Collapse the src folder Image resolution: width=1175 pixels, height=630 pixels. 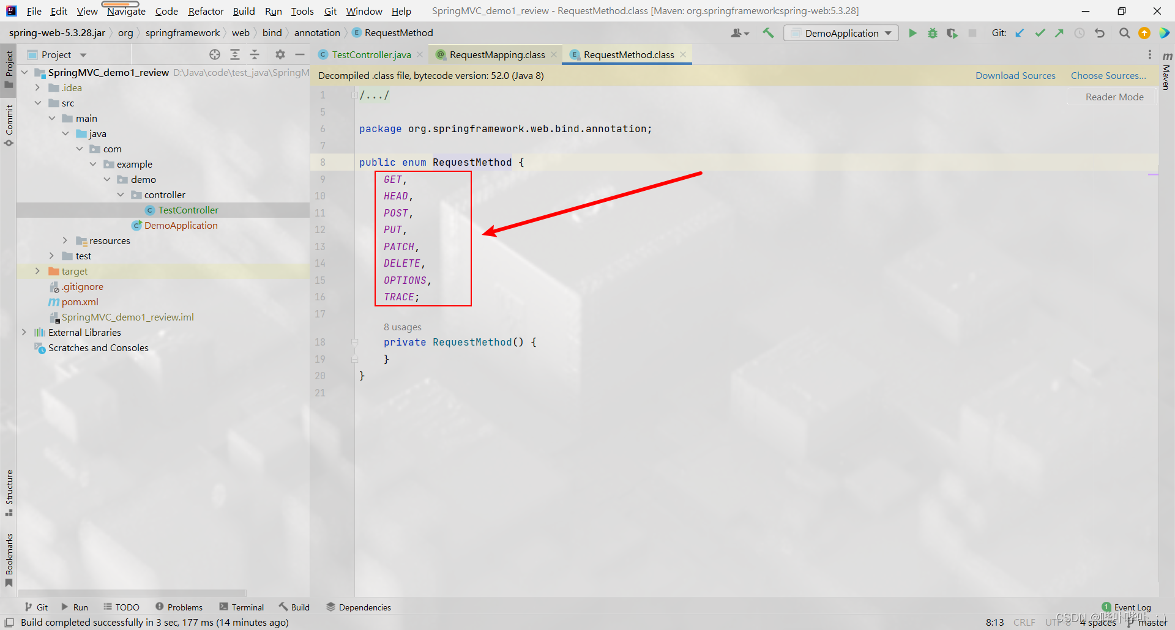(x=38, y=103)
